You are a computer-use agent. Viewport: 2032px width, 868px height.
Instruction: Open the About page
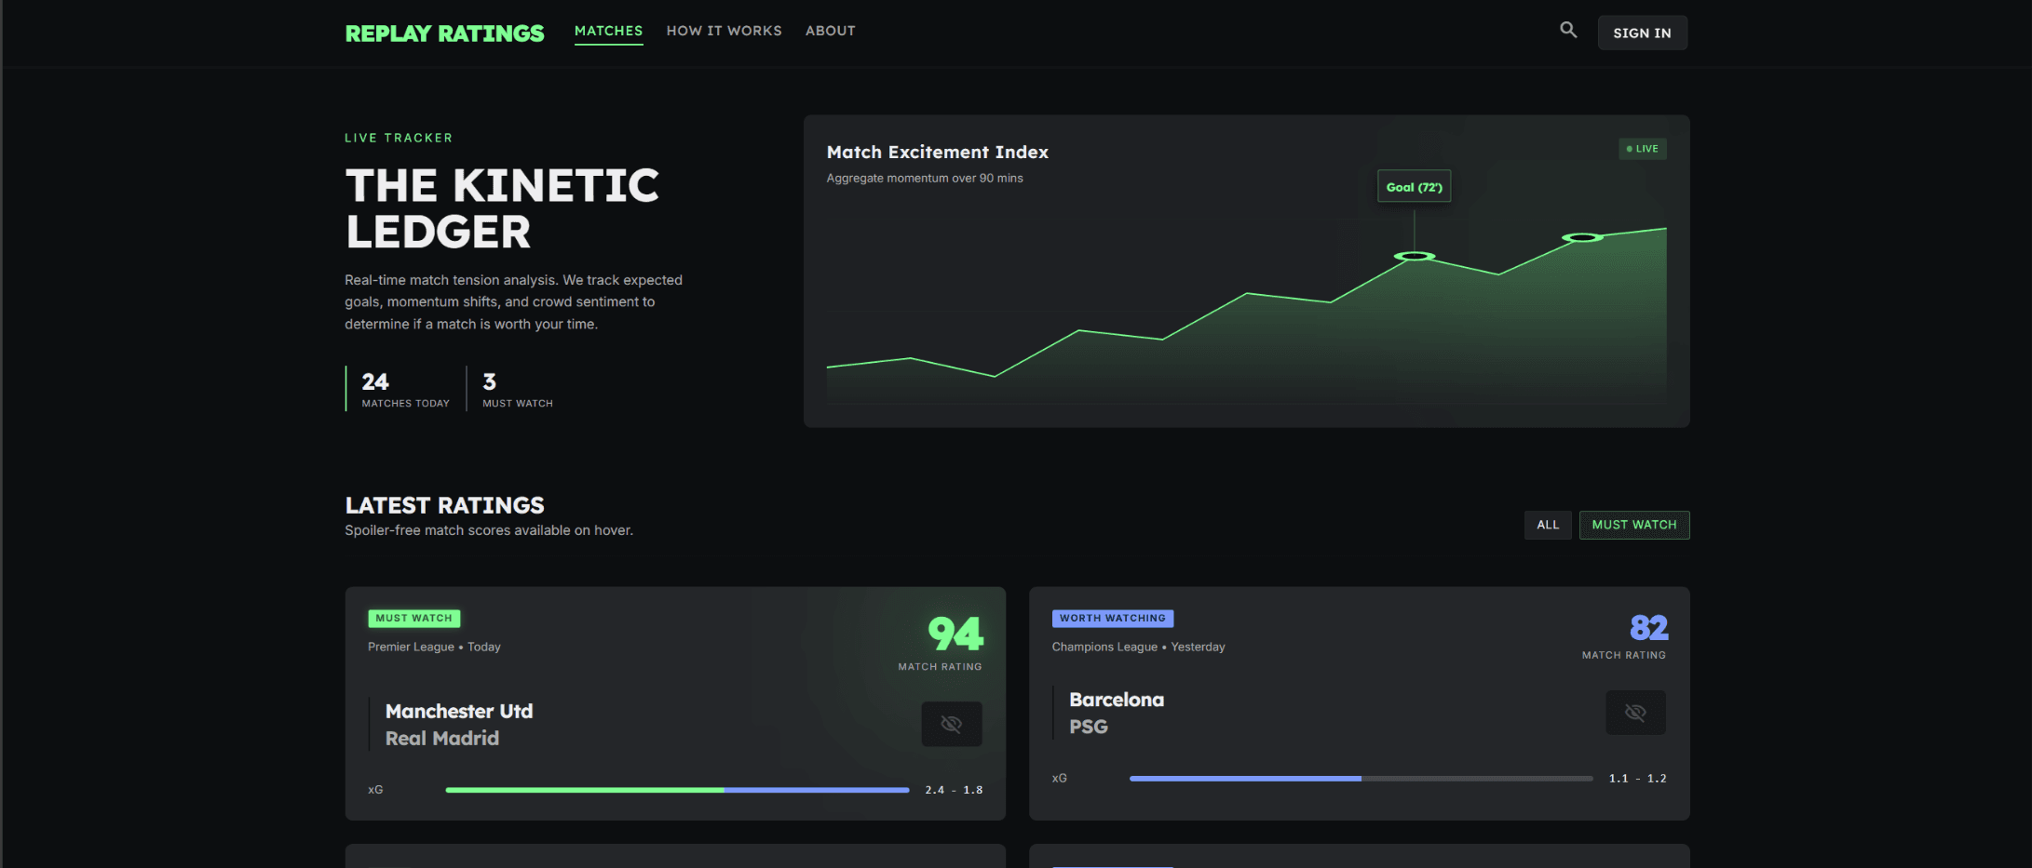click(830, 31)
